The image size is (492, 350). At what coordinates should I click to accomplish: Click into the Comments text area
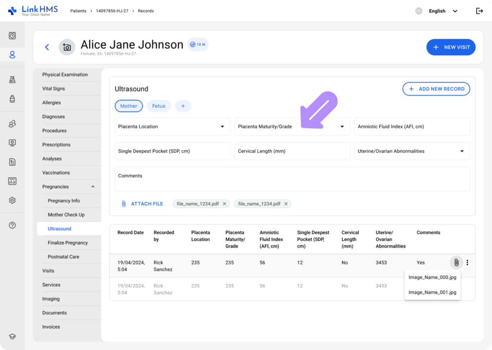click(292, 179)
